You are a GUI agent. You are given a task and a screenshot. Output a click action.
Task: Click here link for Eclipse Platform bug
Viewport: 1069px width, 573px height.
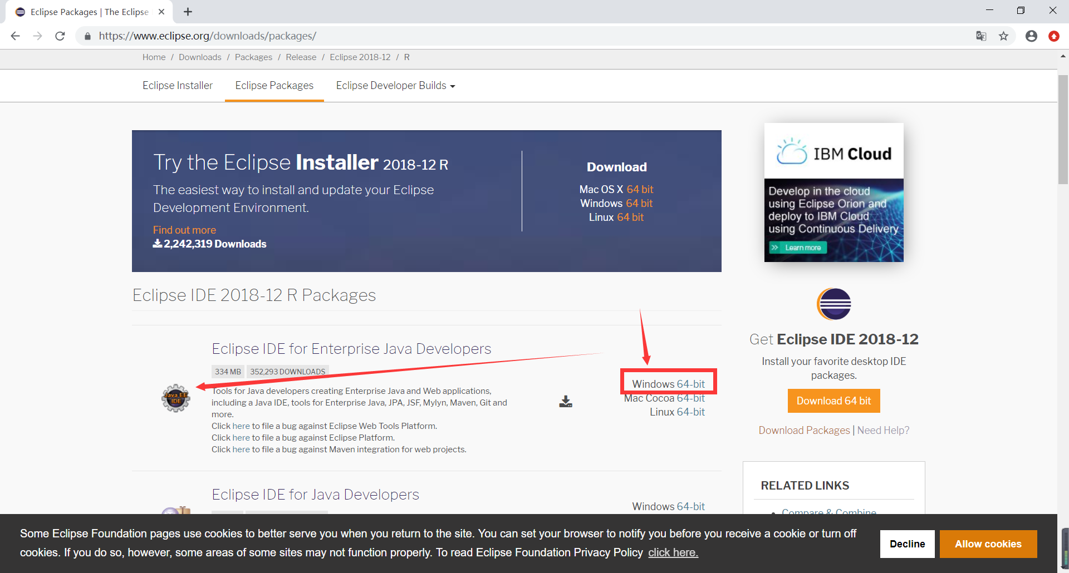point(241,438)
